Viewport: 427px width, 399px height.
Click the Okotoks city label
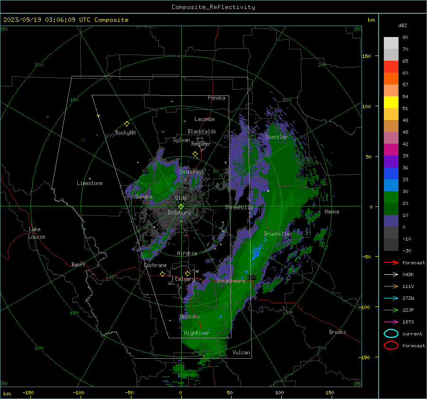[x=190, y=316]
